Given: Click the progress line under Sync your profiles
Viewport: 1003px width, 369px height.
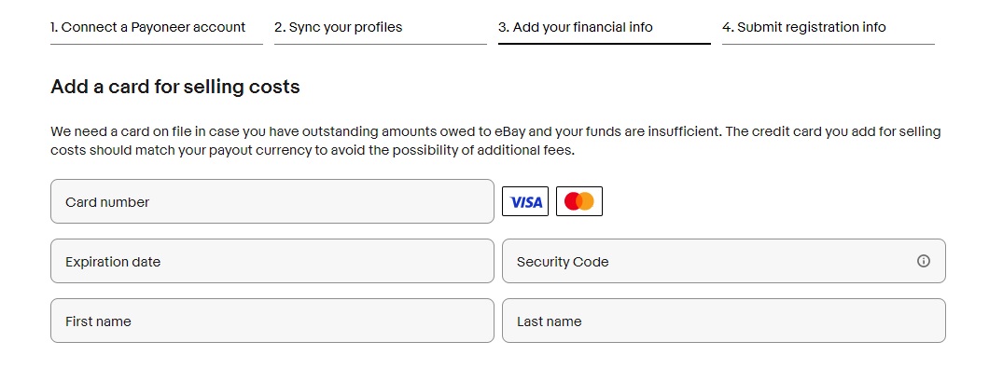Looking at the screenshot, I should [381, 44].
